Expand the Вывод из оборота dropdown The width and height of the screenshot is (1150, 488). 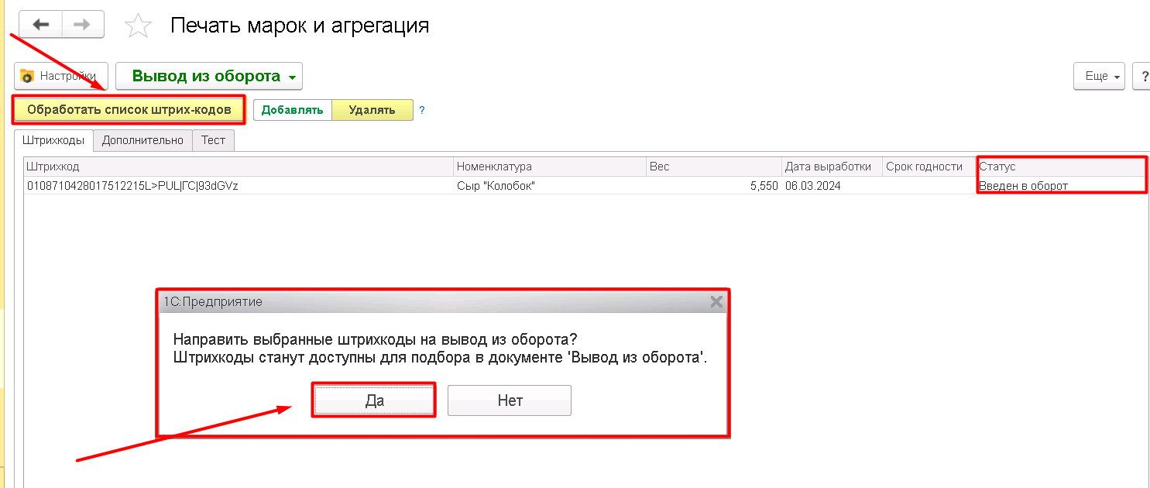coord(209,76)
